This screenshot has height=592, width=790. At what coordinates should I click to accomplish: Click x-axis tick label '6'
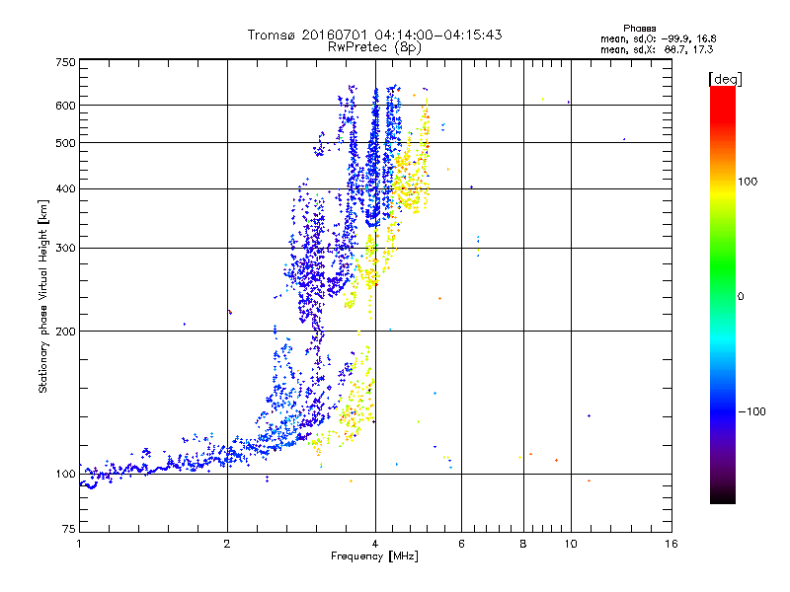pyautogui.click(x=461, y=544)
